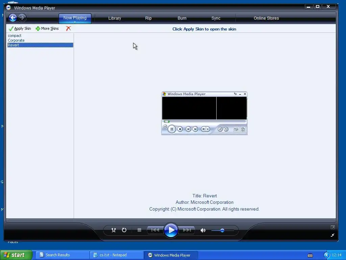
Task: Click the main Stop button
Action: (139, 230)
